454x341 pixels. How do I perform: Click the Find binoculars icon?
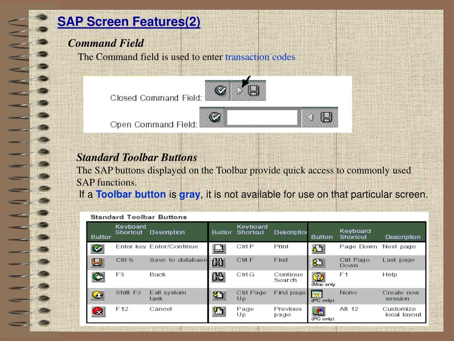(x=218, y=262)
